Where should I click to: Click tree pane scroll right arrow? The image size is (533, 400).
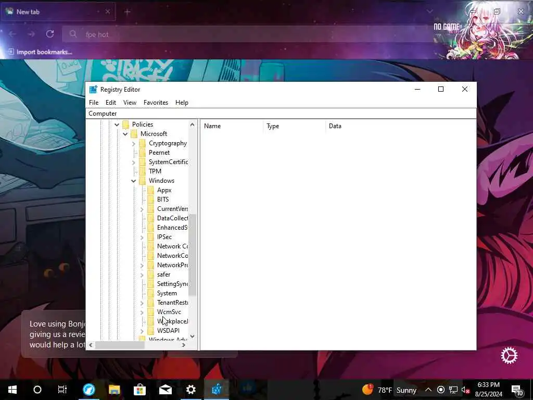(184, 345)
